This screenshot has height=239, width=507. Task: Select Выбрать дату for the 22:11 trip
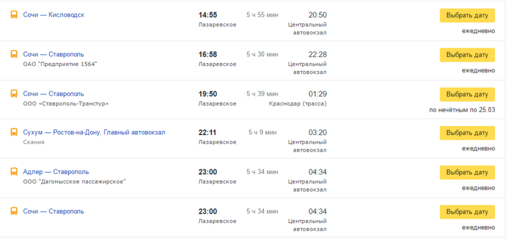click(x=467, y=133)
